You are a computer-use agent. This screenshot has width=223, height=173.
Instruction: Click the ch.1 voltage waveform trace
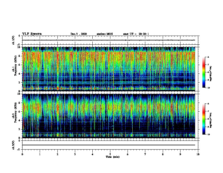tap(109, 40)
